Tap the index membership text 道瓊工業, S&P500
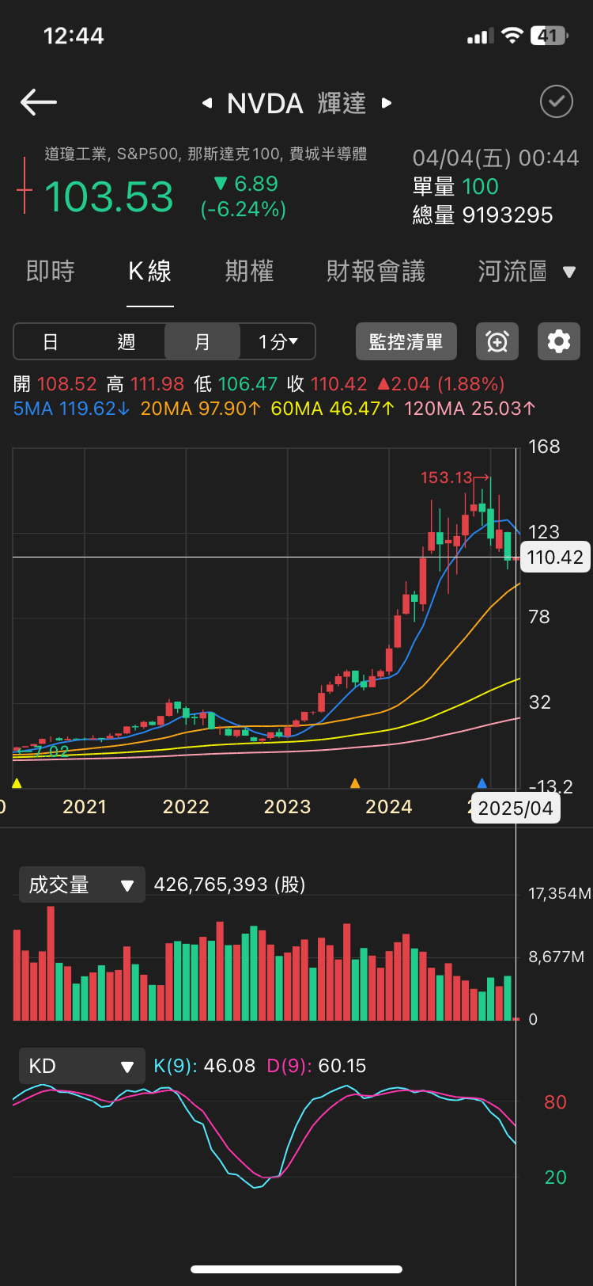Screen dimensions: 593x1286 (x=206, y=154)
